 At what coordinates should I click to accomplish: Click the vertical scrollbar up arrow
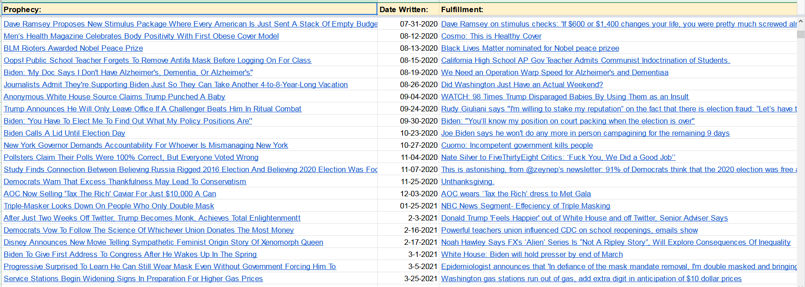click(801, 21)
